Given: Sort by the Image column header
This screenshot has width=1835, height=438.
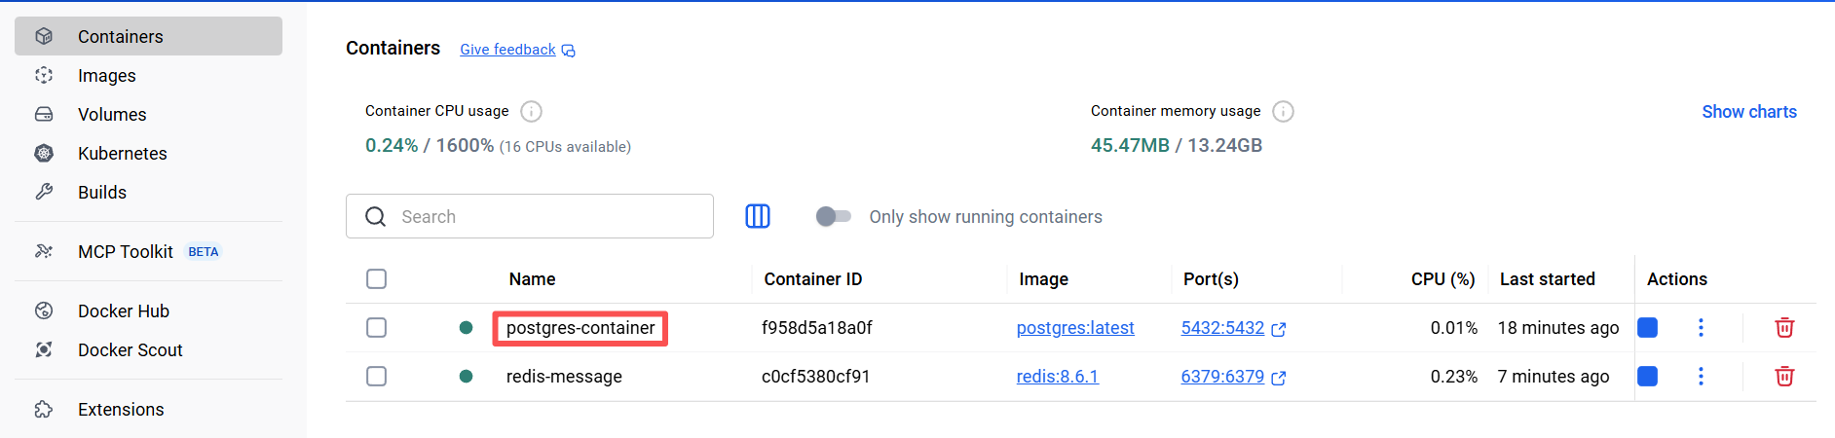Looking at the screenshot, I should tap(1043, 279).
